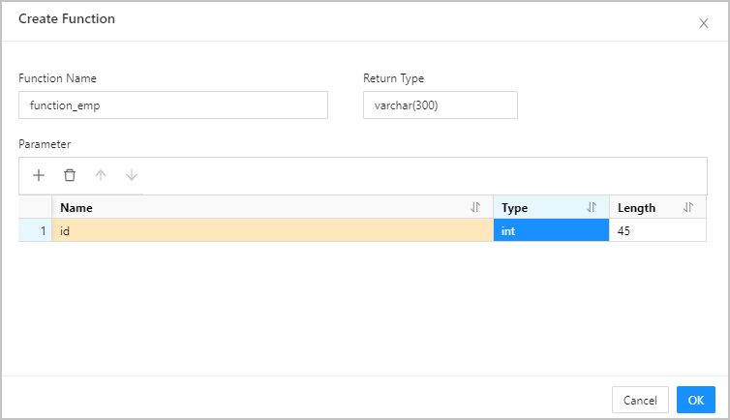
Task: Click the table's top-left corner cell
Action: coord(35,207)
